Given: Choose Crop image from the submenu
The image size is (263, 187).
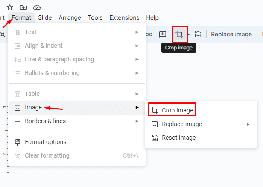Looking at the screenshot, I should pos(177,110).
